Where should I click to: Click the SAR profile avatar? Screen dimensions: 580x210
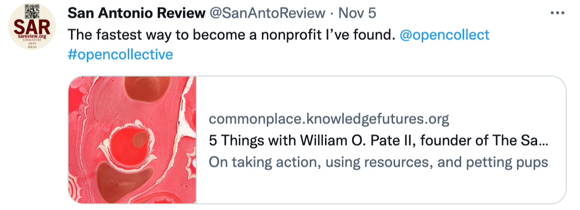click(32, 27)
